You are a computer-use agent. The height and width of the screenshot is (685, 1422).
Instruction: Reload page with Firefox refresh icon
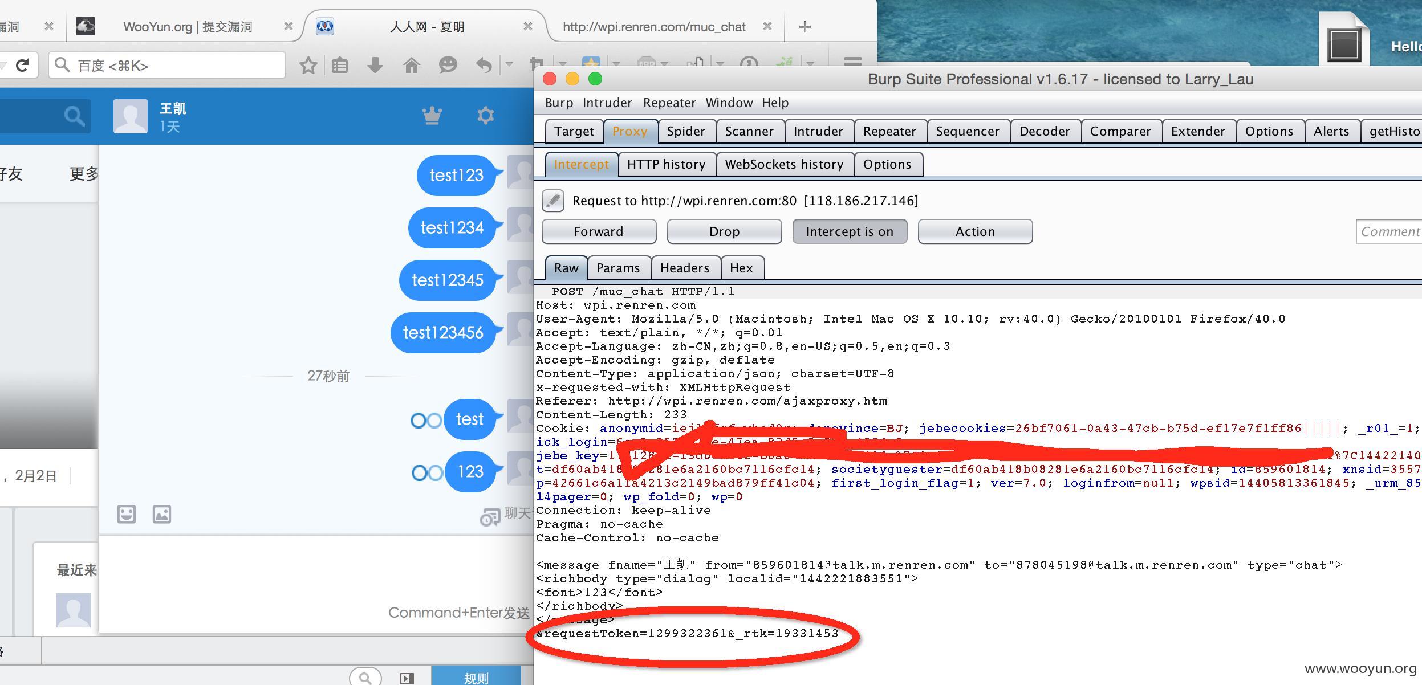[x=22, y=65]
